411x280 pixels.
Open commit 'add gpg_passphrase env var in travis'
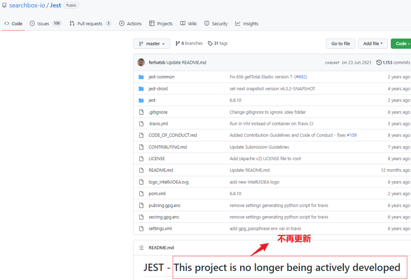click(266, 229)
